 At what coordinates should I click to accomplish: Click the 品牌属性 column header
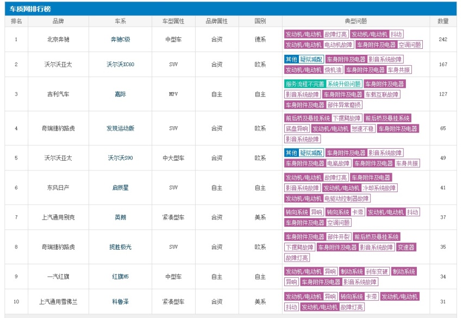(217, 21)
